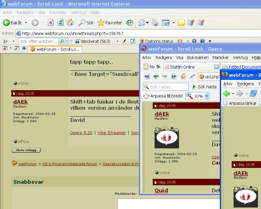
Task: Open the History icon in IE toolbar
Action: click(130, 23)
